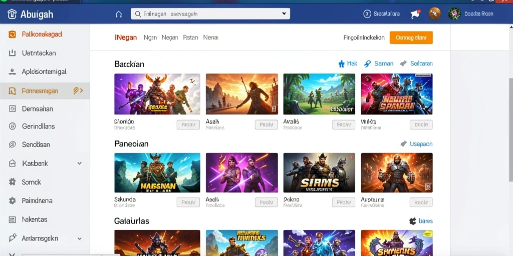
Task: Click inside the search input field
Action: (210, 13)
